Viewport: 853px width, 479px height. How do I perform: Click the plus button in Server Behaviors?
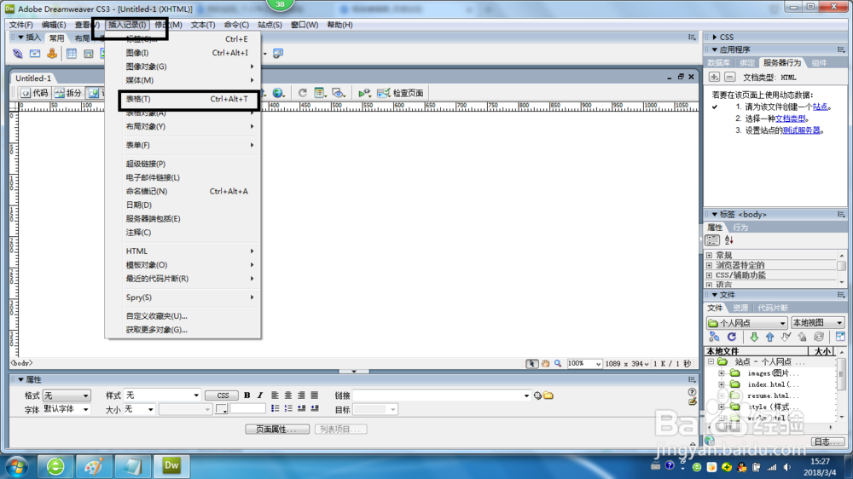[x=714, y=78]
